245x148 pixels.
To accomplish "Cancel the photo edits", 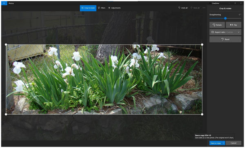I will 234,143.
